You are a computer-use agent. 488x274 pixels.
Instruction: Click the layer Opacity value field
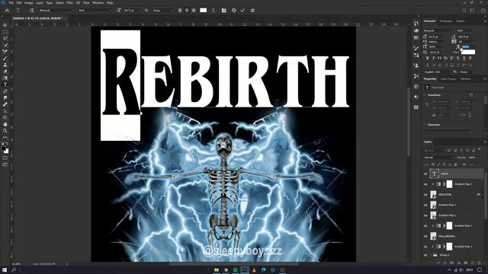tap(473, 158)
